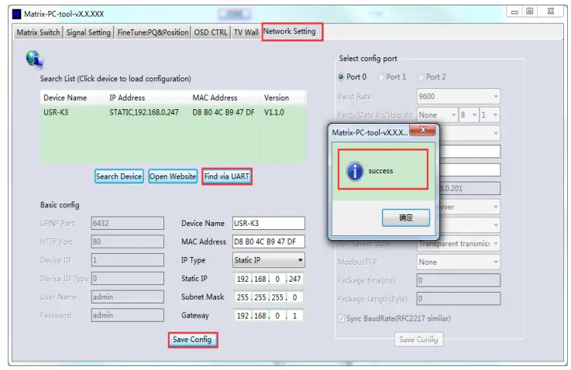Image resolution: width=571 pixels, height=370 pixels.
Task: Open the Stop Bit 1 dropdown
Action: (490, 115)
